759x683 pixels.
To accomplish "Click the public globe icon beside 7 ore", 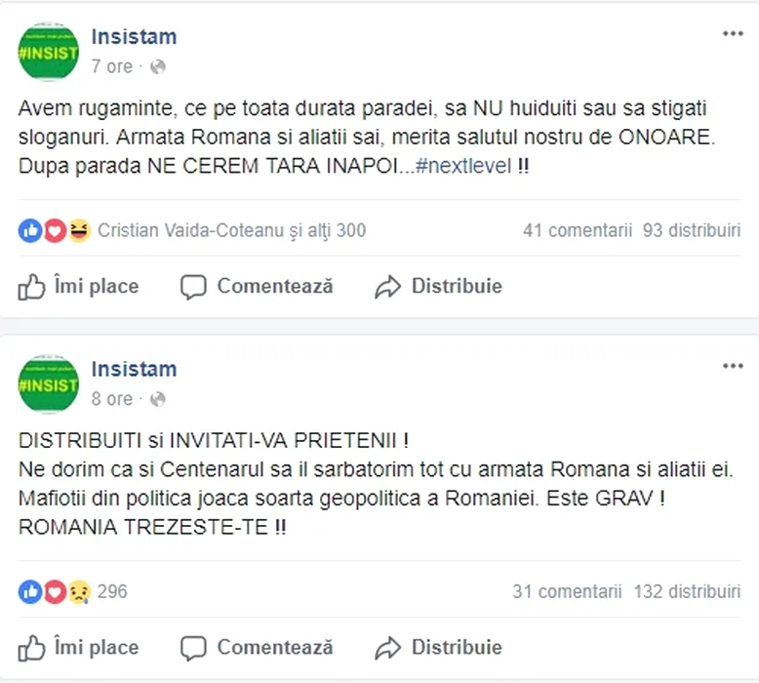I will coord(158,66).
